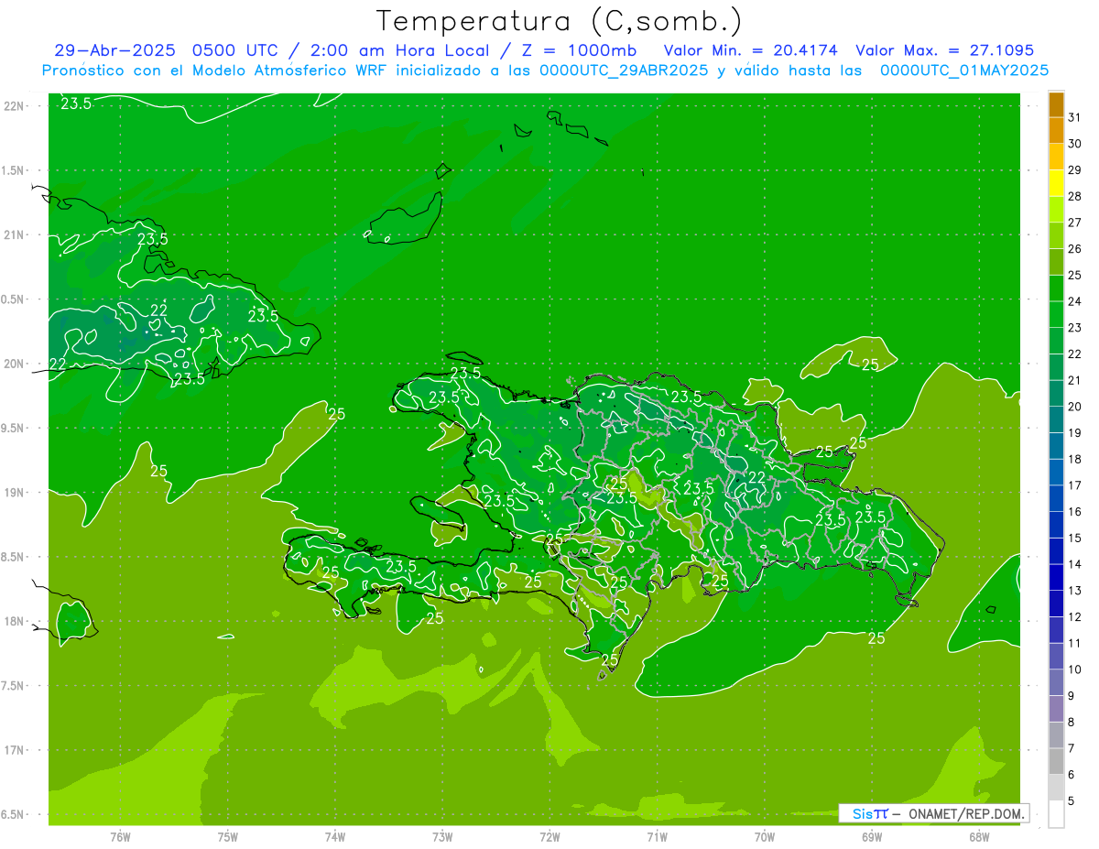Viewport: 1099px width, 849px height.
Task: Click the legend value '10'
Action: click(1075, 669)
